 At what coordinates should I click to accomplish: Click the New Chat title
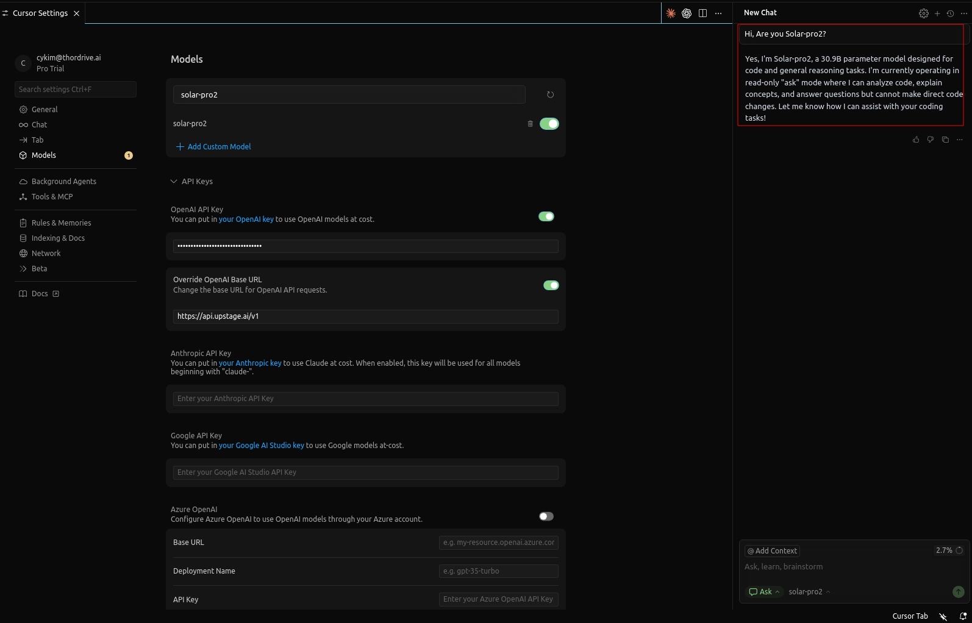tap(760, 13)
